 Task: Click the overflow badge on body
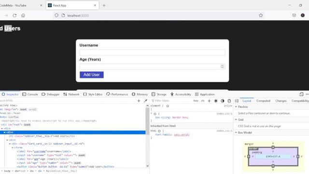point(14,117)
